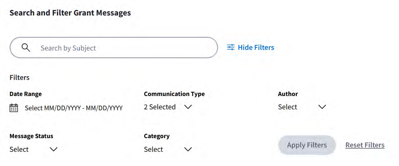Open the Category Select dropdown
The width and height of the screenshot is (399, 166).
(154, 149)
